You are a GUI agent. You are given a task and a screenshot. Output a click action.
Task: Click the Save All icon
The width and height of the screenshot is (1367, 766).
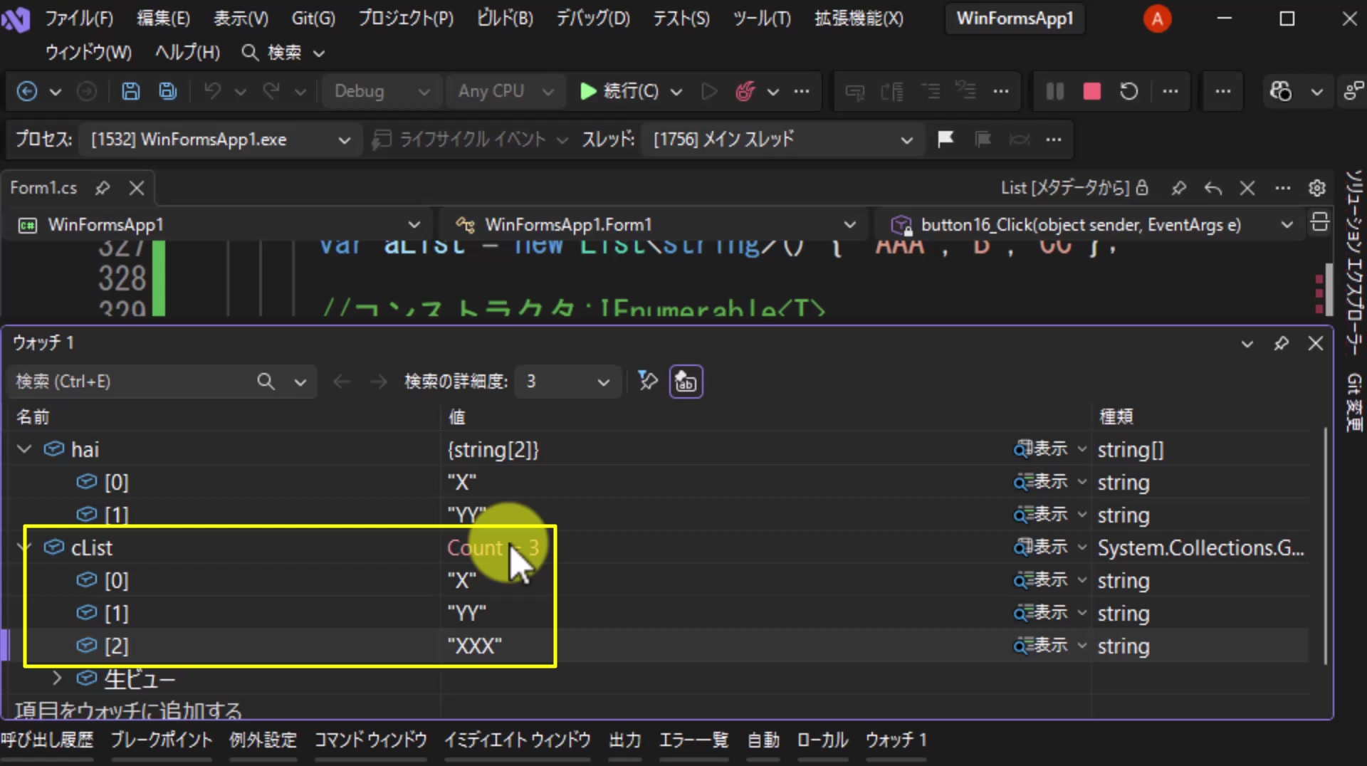[x=168, y=91]
